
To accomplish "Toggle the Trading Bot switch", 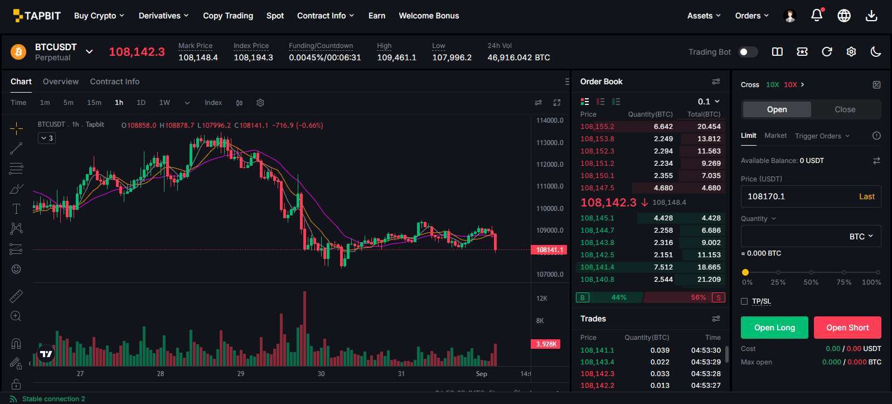I will (x=748, y=52).
